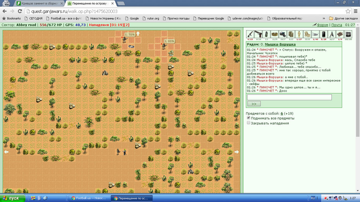
Task: Toggle 'Поднимать все предметы' checkbox
Action: coord(249,118)
